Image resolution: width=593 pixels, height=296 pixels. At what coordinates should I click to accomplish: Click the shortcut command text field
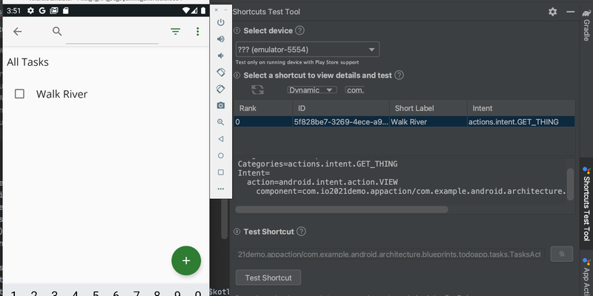coord(390,254)
